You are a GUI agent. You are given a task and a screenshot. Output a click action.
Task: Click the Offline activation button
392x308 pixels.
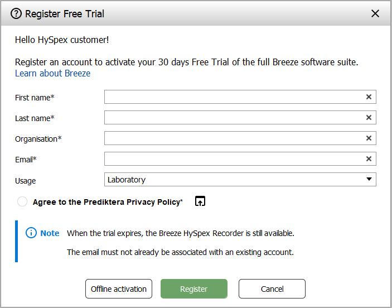pyautogui.click(x=119, y=289)
